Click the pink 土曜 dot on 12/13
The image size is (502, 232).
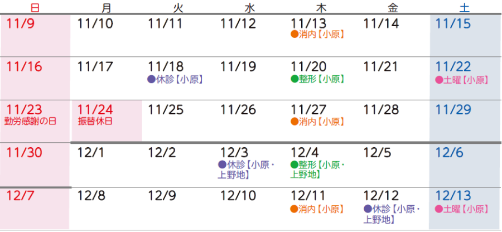pos(439,209)
